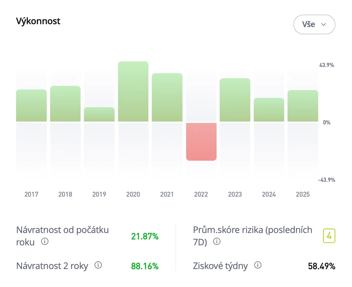Click the 2021 green bar

pyautogui.click(x=167, y=97)
